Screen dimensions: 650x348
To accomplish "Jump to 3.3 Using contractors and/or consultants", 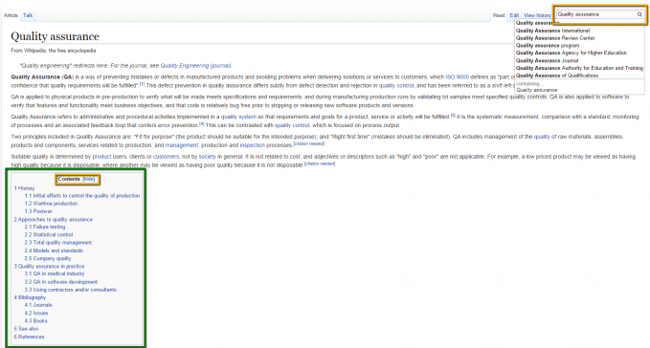I will coord(71,290).
